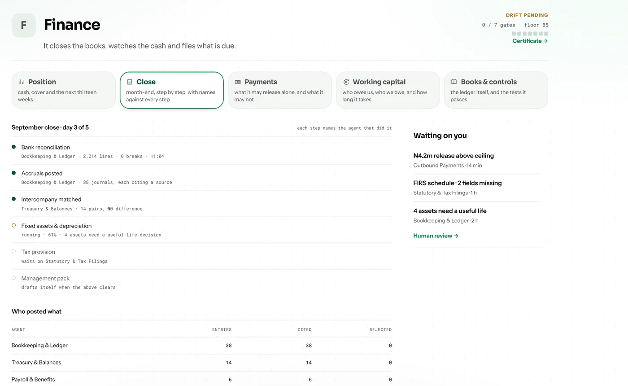Click the Bank reconciliation step title
628x386 pixels.
[46, 147]
